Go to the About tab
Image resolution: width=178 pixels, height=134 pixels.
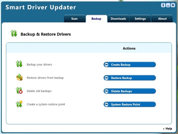coord(162,19)
